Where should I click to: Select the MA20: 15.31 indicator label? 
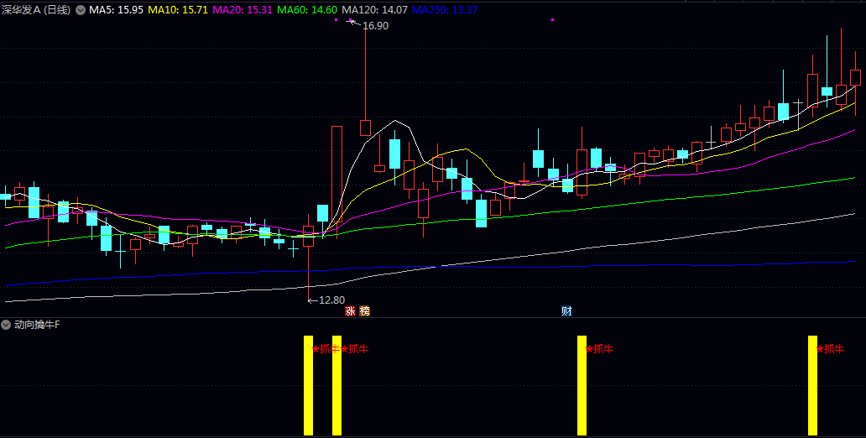(x=243, y=10)
